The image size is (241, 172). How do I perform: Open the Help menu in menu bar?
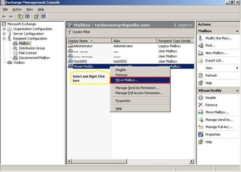(41, 9)
